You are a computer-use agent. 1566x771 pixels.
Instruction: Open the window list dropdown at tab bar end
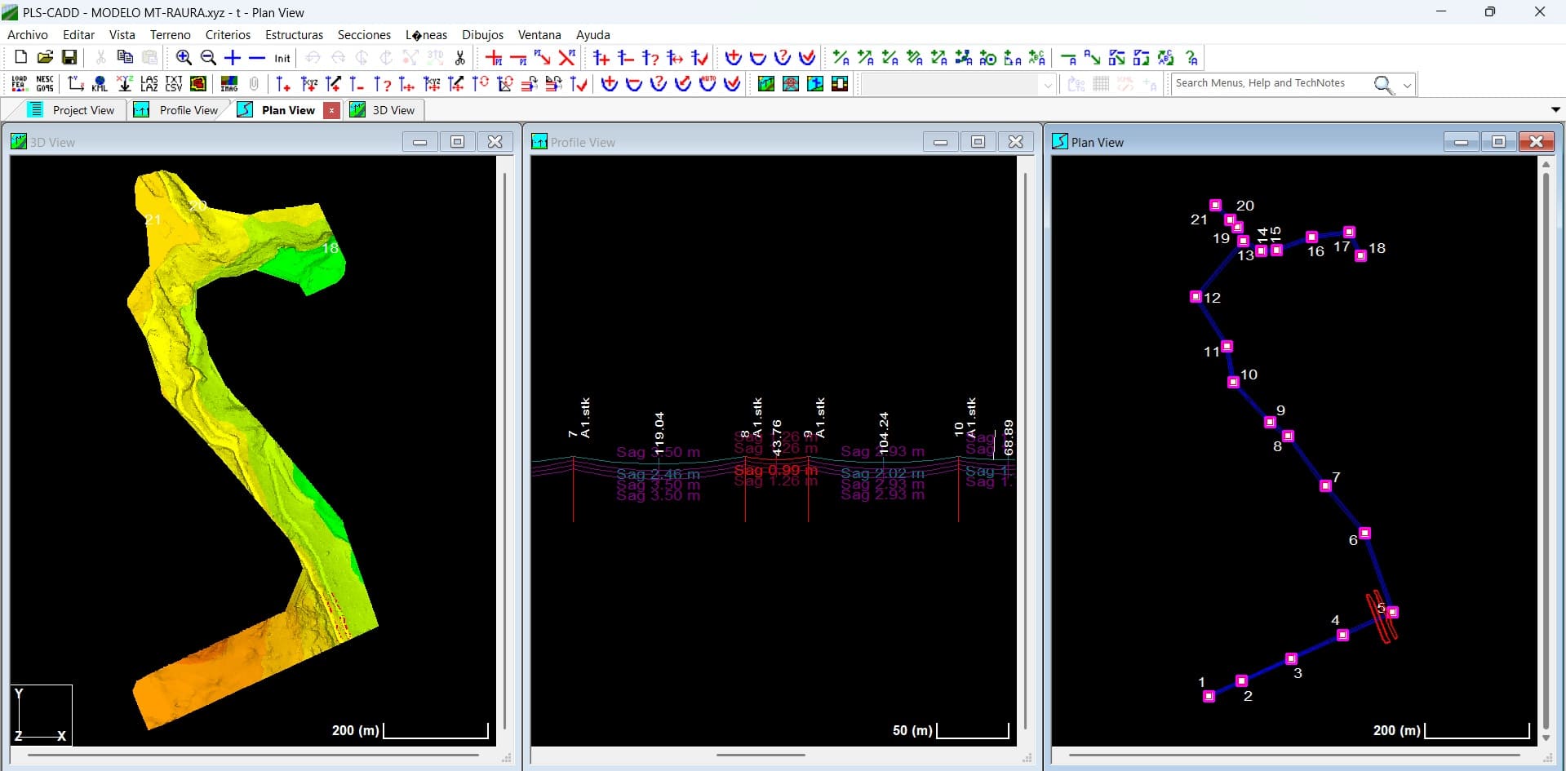pos(1555,109)
